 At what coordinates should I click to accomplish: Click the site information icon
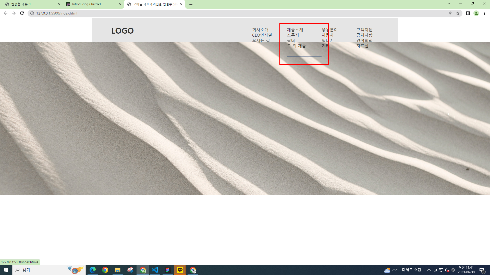tap(32, 13)
